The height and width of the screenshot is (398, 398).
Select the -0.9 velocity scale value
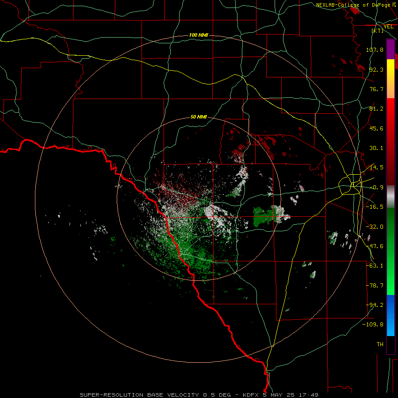(376, 187)
